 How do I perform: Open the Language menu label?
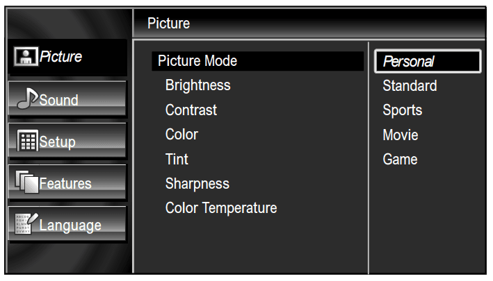(x=70, y=225)
